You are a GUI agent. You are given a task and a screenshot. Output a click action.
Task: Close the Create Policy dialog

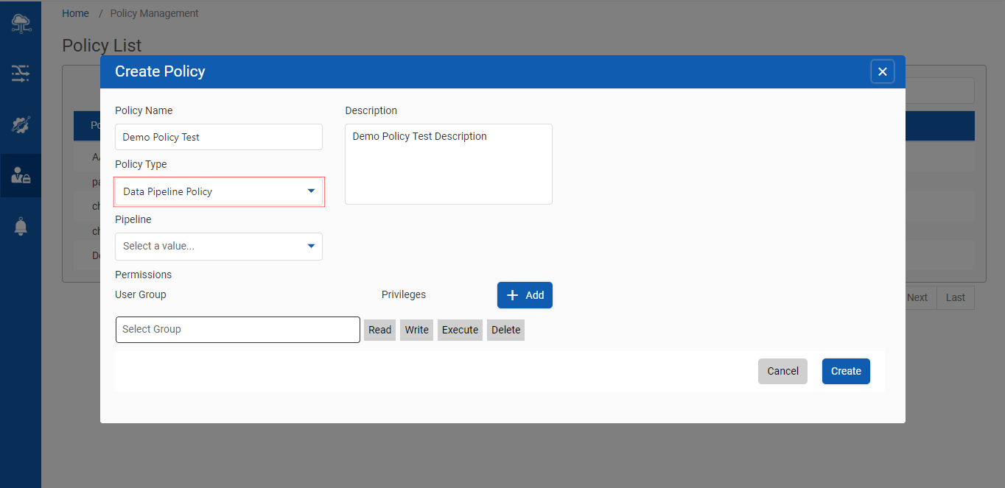pyautogui.click(x=882, y=71)
